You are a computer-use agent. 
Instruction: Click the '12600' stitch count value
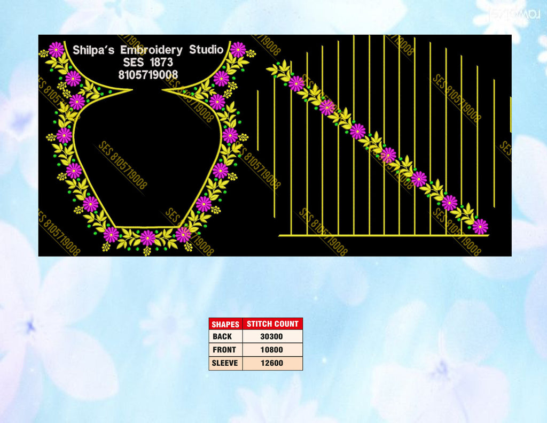tap(271, 363)
